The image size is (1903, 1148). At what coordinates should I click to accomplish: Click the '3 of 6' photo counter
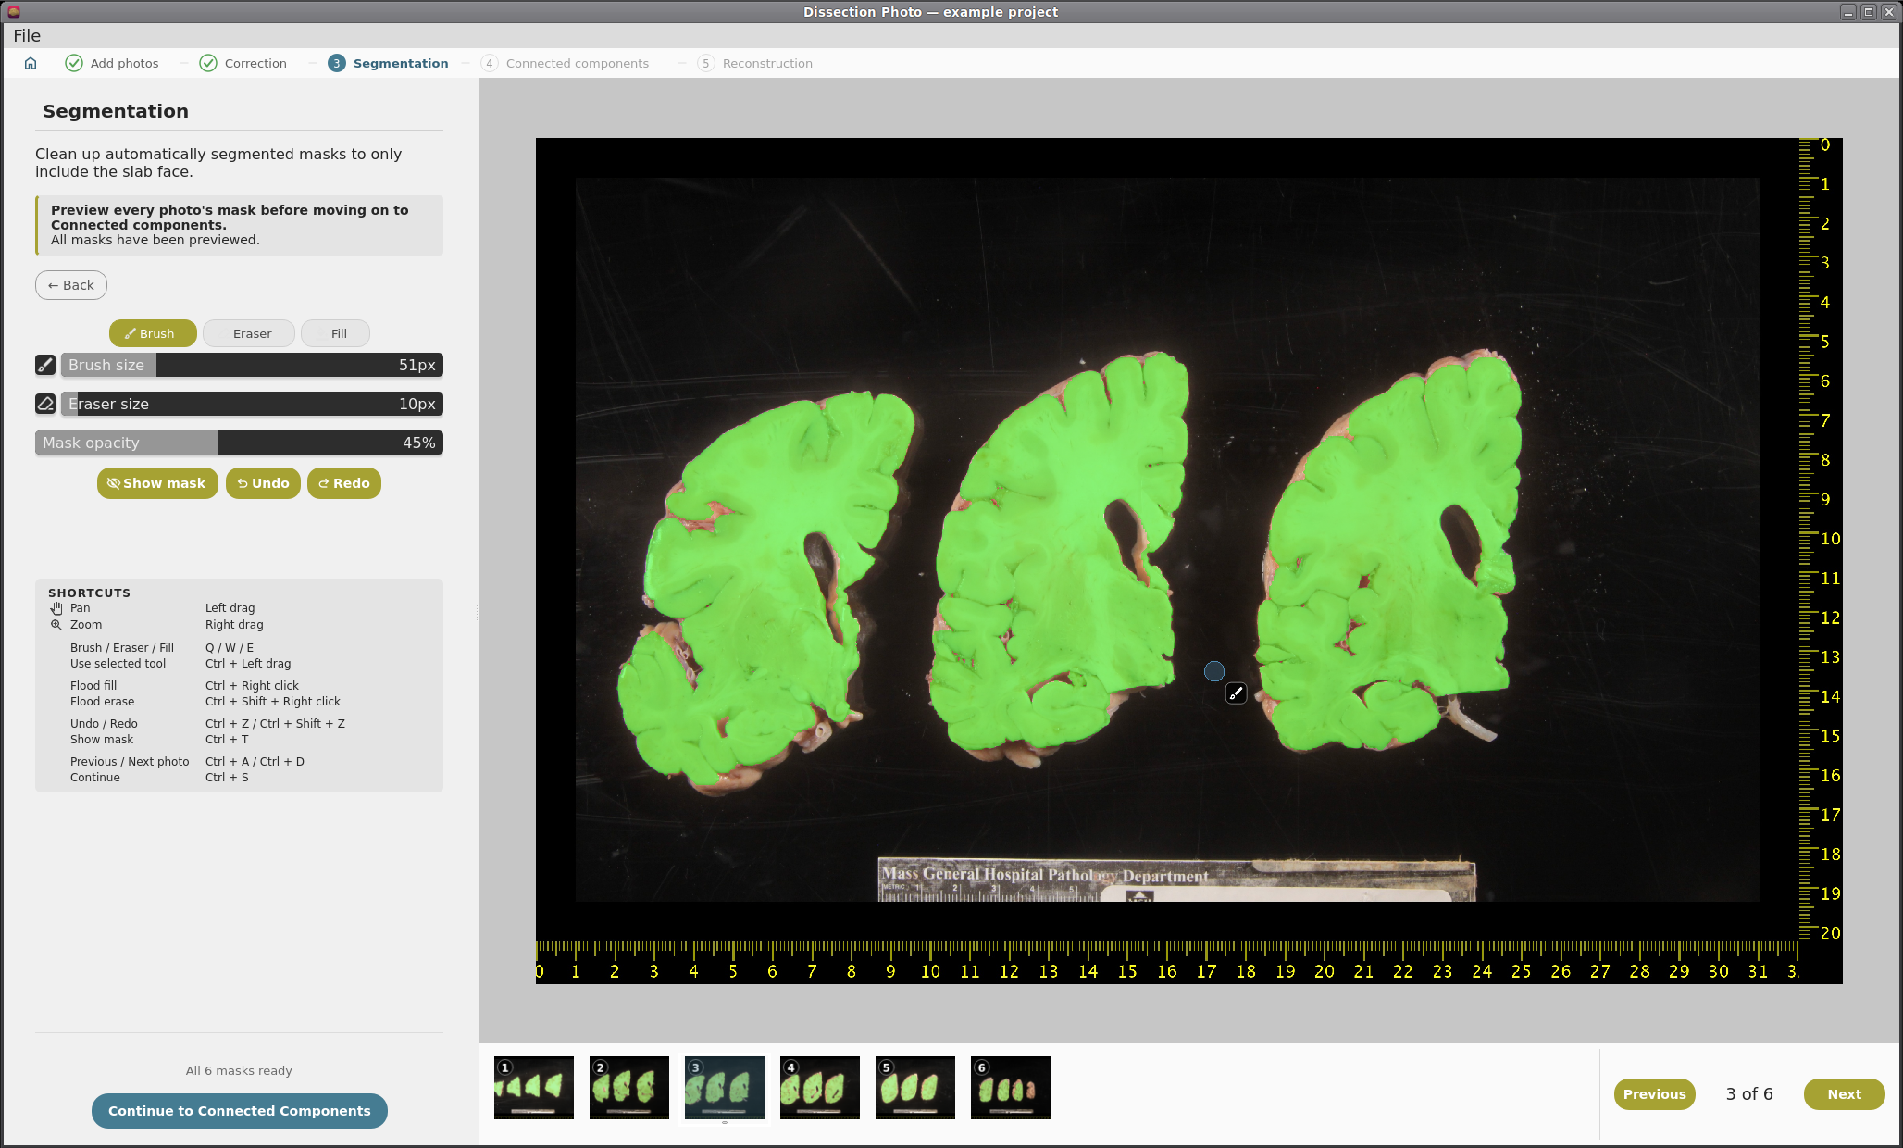1749,1094
